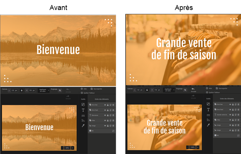This screenshot has height=154, width=241.
Task: Duplicate the Grande vente layer with its copy icon
Action: coord(236,115)
